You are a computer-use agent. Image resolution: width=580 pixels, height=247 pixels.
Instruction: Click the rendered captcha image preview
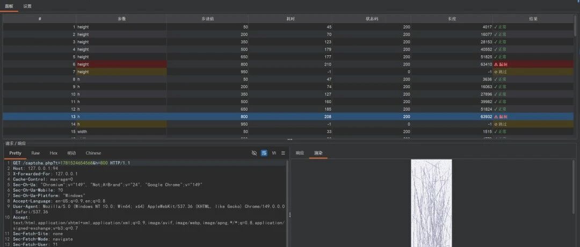point(431,203)
